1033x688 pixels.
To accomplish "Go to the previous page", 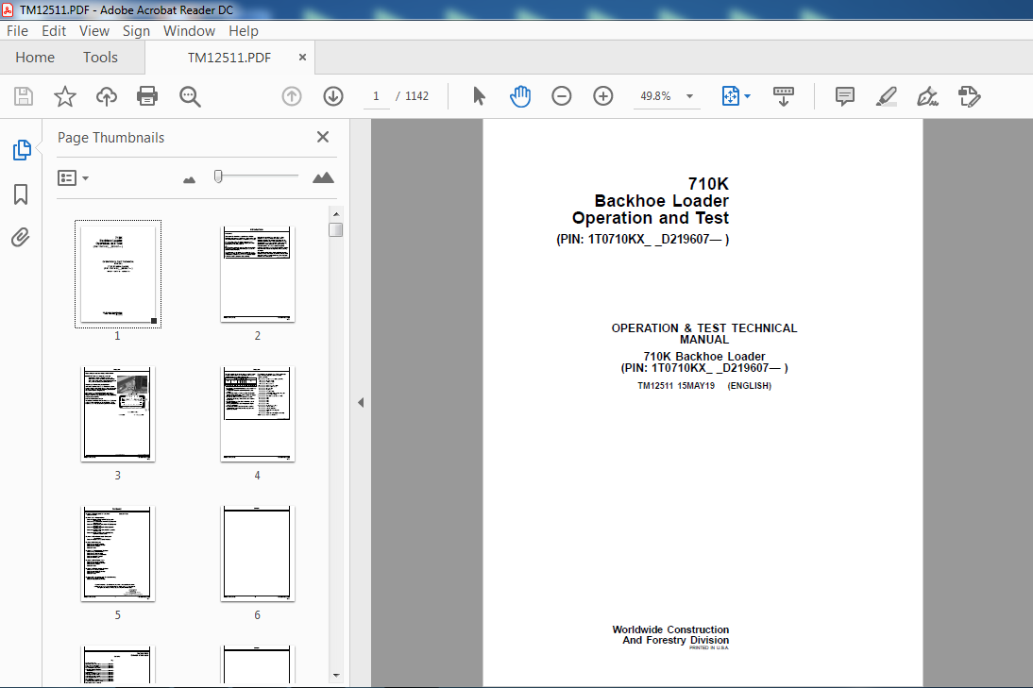I will point(292,96).
